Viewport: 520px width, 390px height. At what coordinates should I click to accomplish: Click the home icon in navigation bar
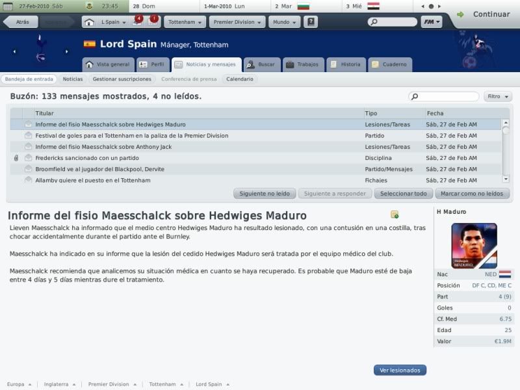(89, 22)
